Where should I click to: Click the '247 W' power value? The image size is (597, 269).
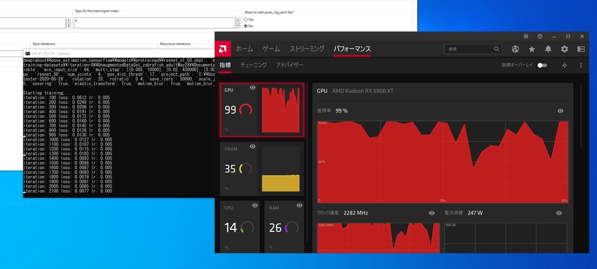pyautogui.click(x=476, y=213)
